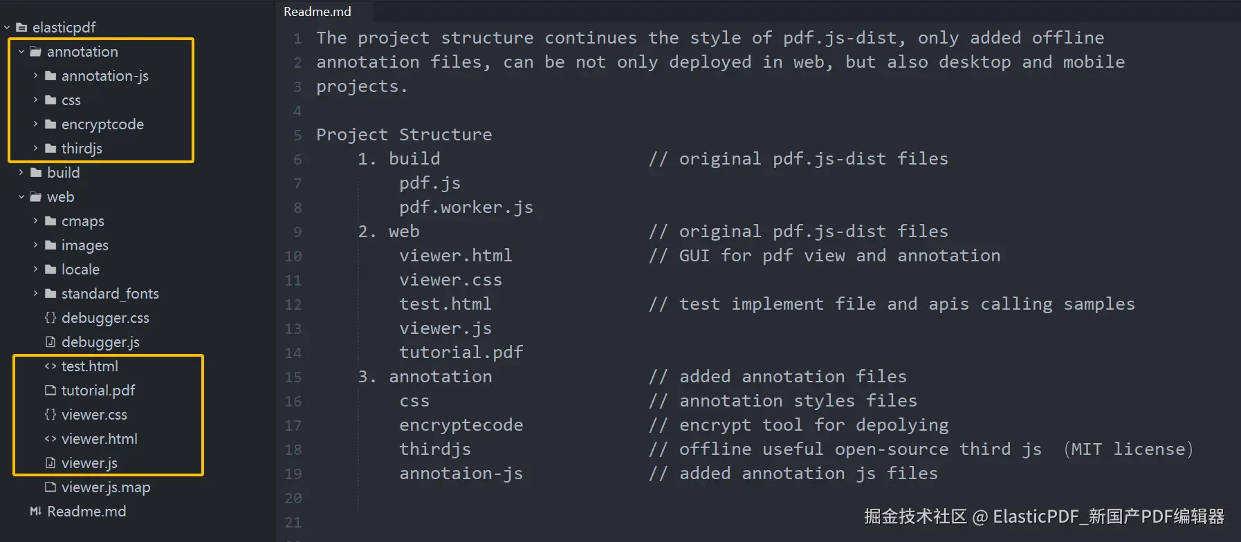Expand the build folder

pyautogui.click(x=21, y=172)
